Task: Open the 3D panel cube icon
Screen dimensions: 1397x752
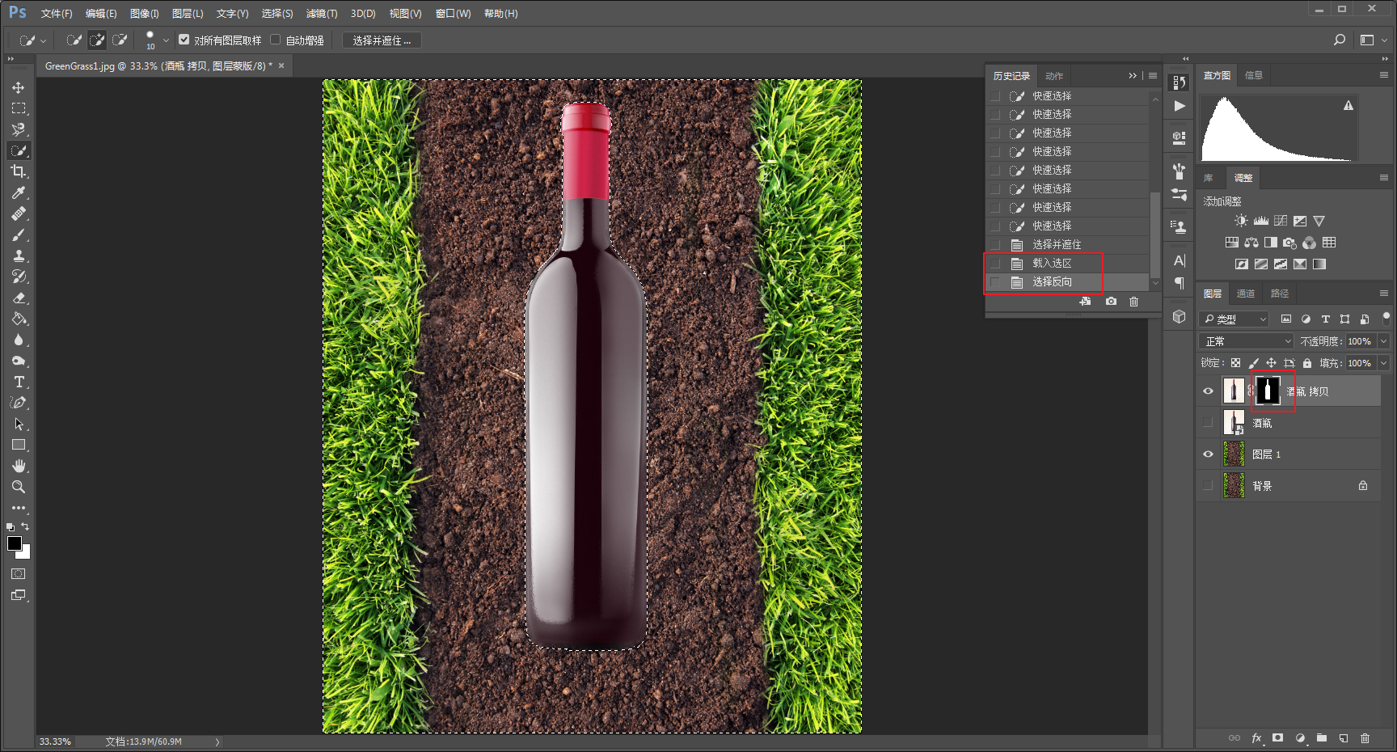Action: pos(1179,316)
